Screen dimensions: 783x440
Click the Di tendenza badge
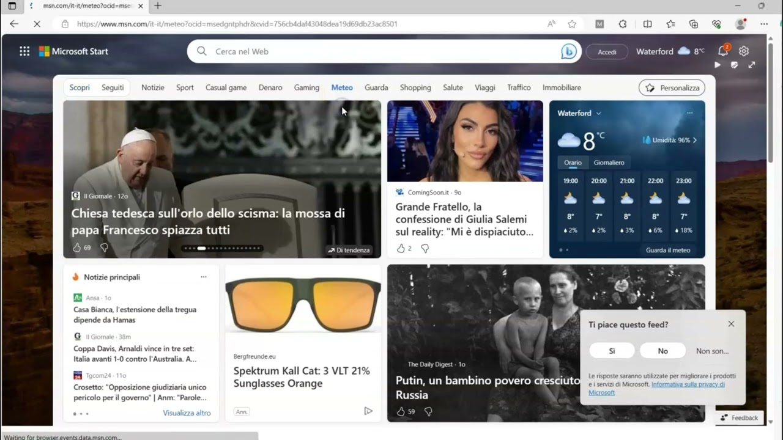[349, 250]
